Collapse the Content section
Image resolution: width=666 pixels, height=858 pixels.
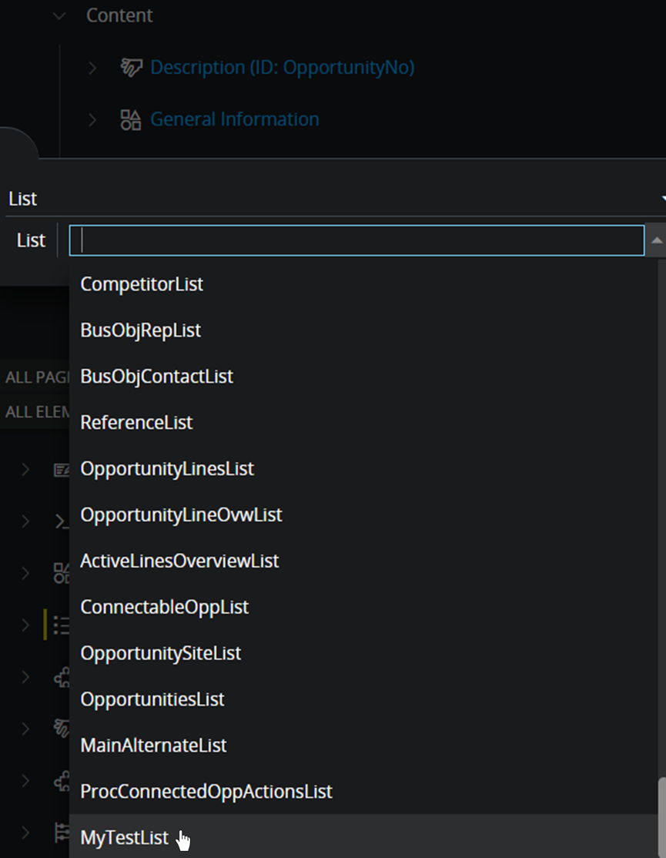(x=60, y=15)
